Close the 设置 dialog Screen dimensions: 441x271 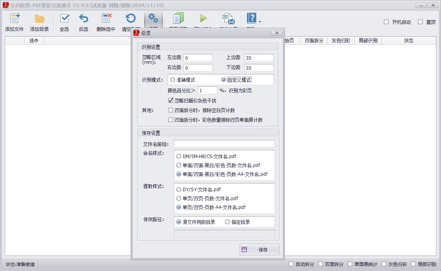pyautogui.click(x=277, y=33)
